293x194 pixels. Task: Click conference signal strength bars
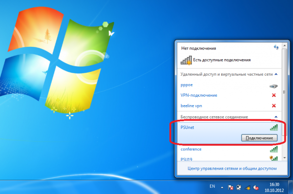click(274, 149)
